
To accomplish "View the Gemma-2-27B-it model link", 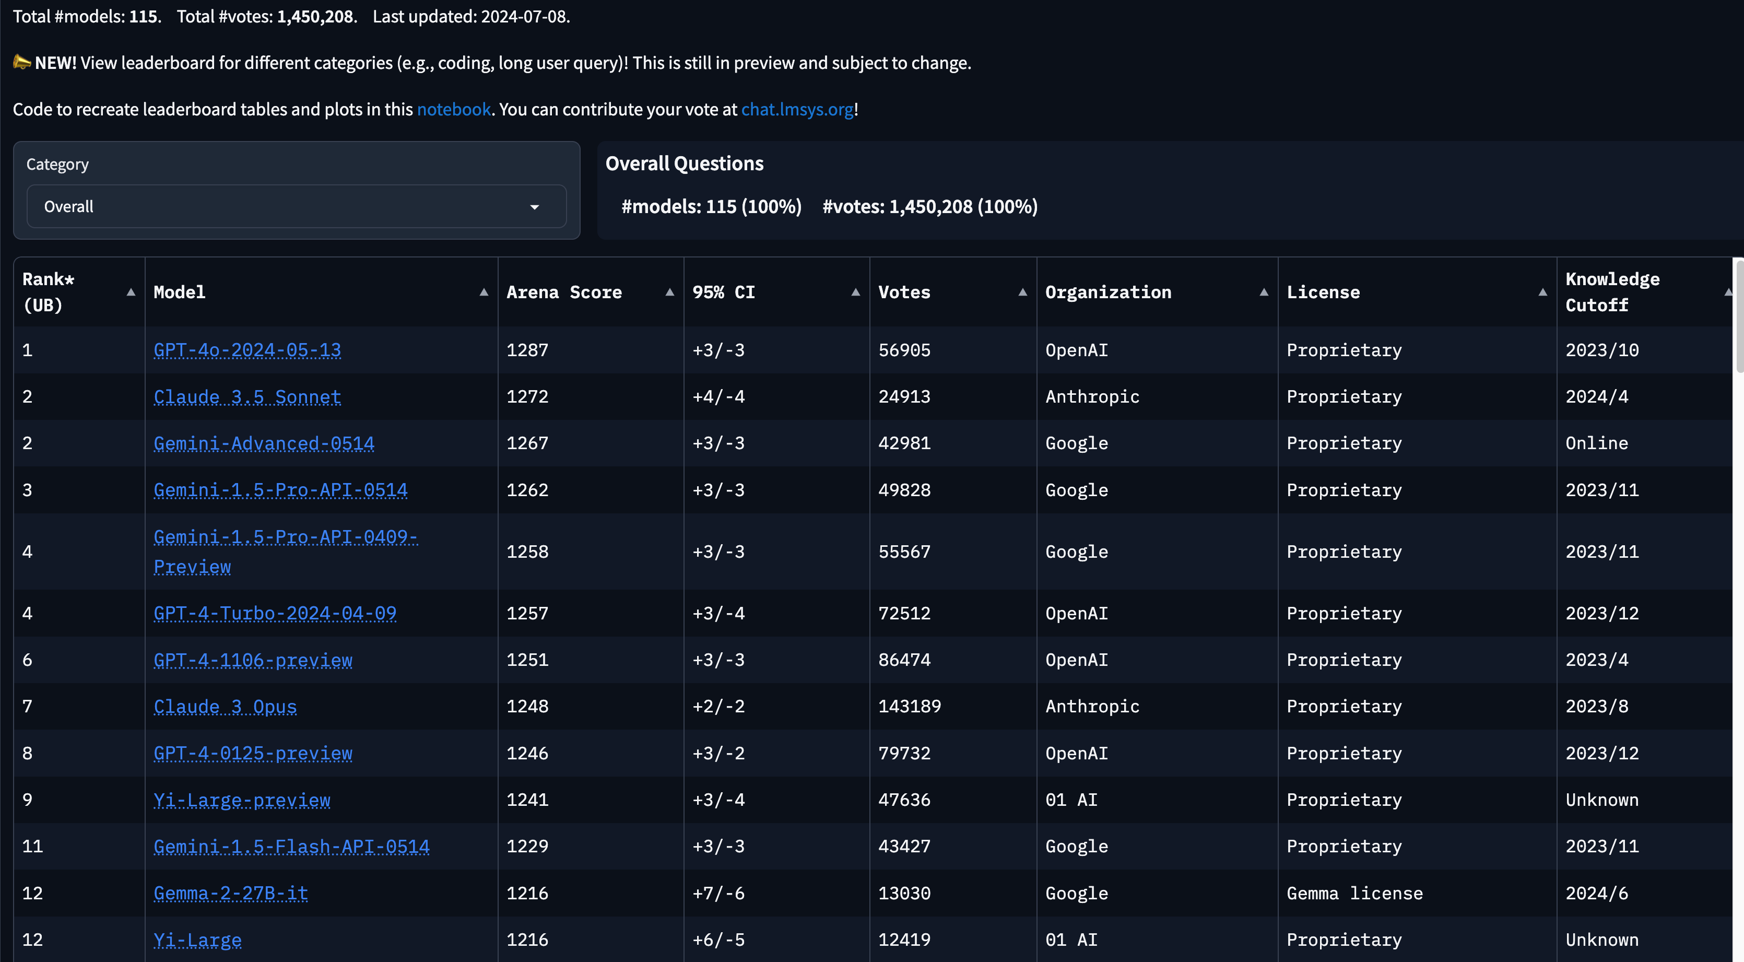I will (230, 893).
